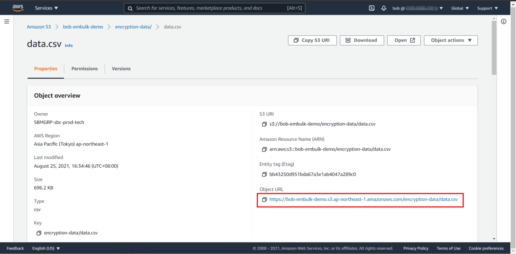Image resolution: width=516 pixels, height=254 pixels.
Task: Copy the S3 URI with its copy icon
Action: 264,124
